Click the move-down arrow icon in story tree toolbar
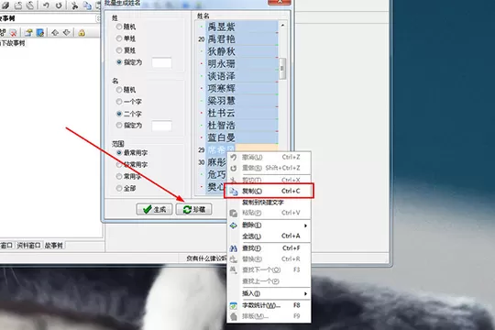This screenshot has height=330, width=495. tap(67, 32)
